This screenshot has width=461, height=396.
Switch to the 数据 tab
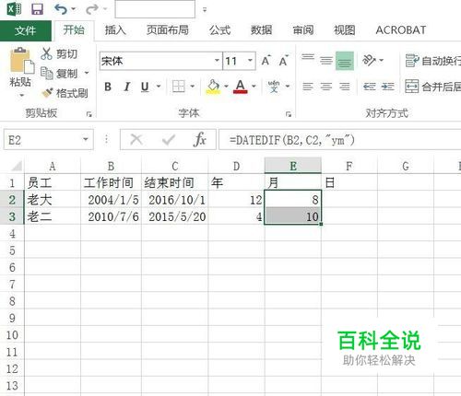click(x=261, y=30)
